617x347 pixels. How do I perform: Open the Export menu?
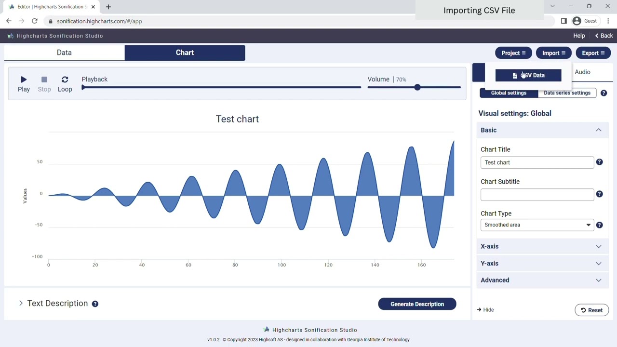click(x=593, y=53)
